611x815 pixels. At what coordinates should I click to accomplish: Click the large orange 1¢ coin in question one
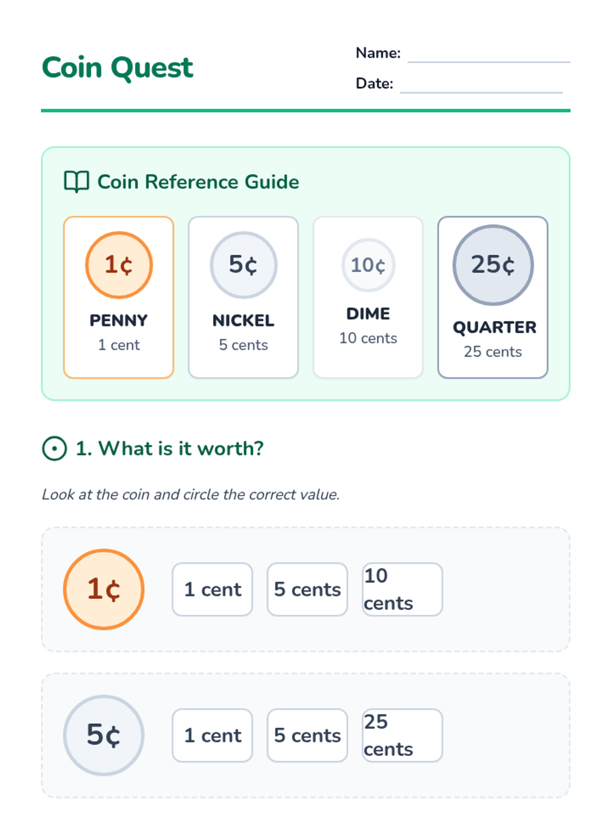(x=104, y=589)
